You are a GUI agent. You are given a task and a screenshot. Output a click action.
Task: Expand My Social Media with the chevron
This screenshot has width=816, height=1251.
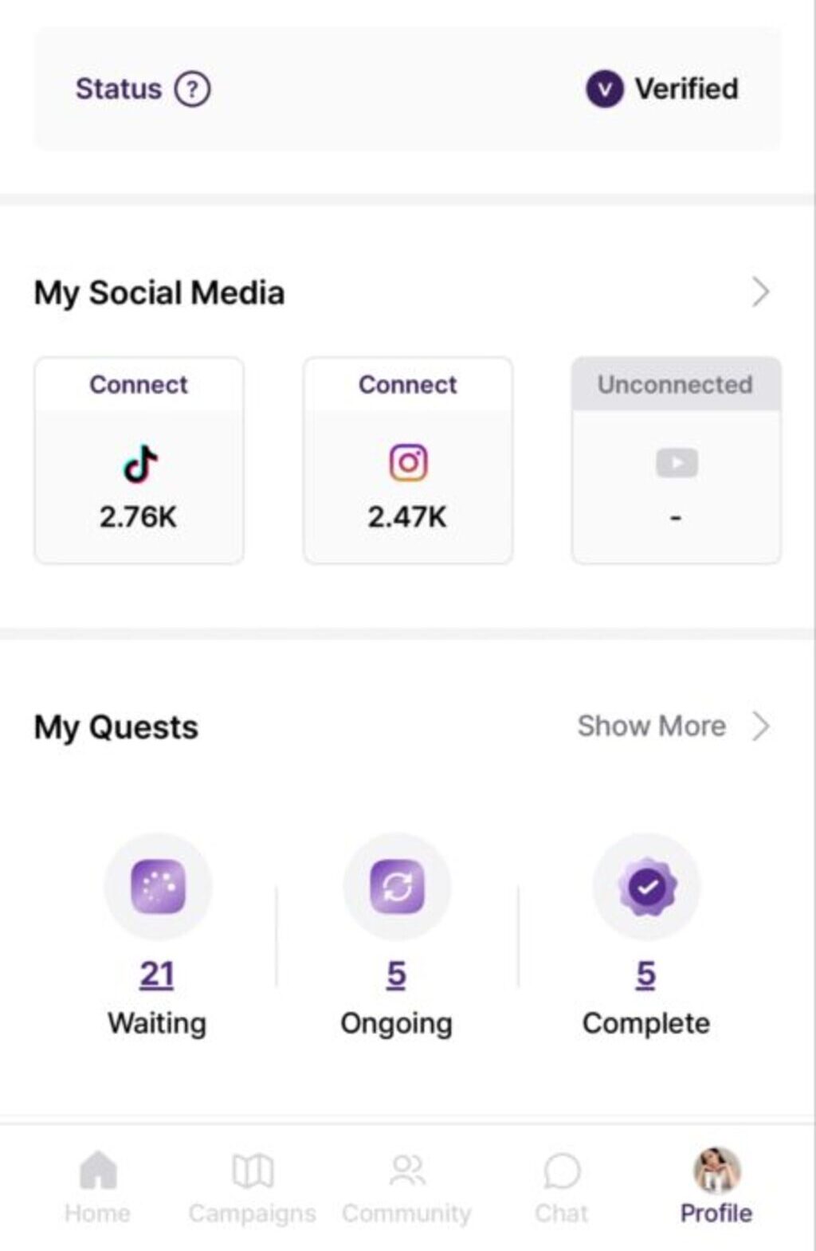click(761, 292)
